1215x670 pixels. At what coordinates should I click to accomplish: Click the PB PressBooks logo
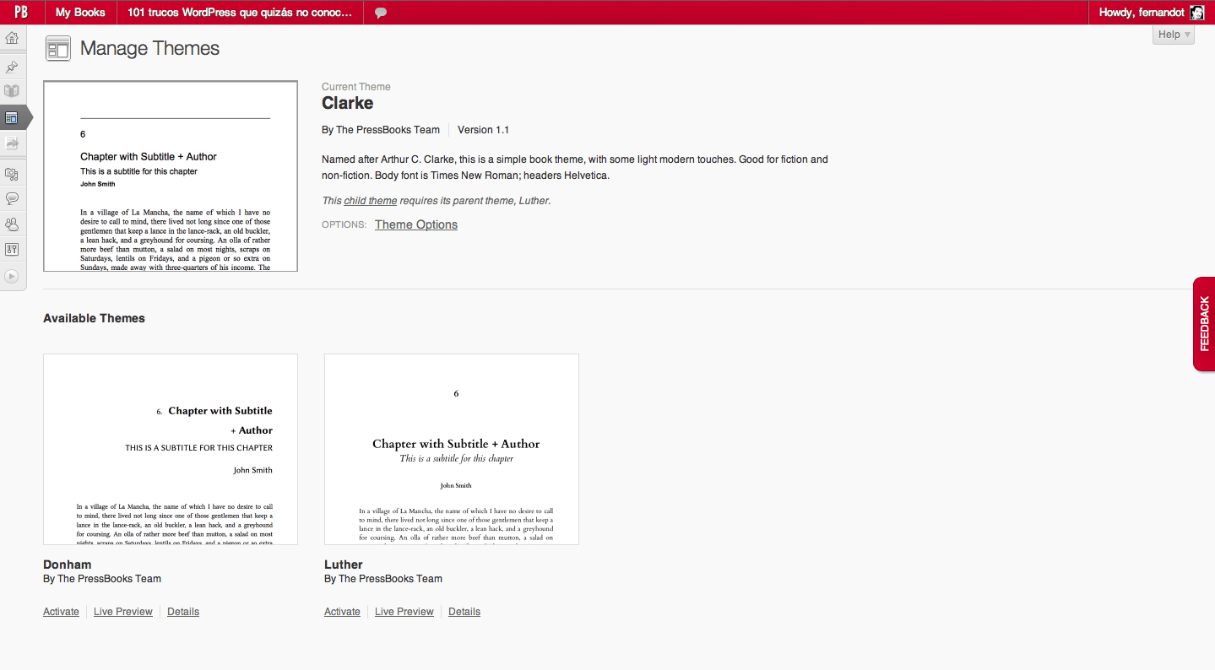point(21,13)
